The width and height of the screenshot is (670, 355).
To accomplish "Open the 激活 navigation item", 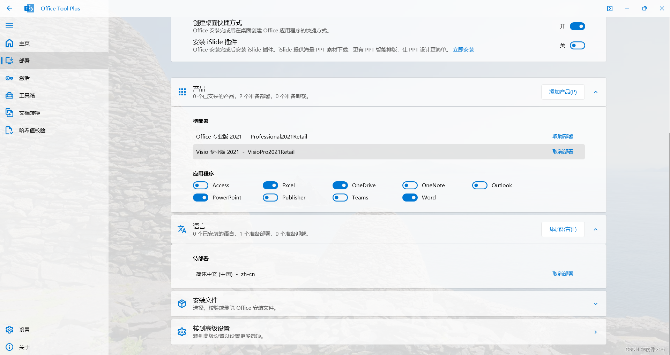I will (54, 78).
